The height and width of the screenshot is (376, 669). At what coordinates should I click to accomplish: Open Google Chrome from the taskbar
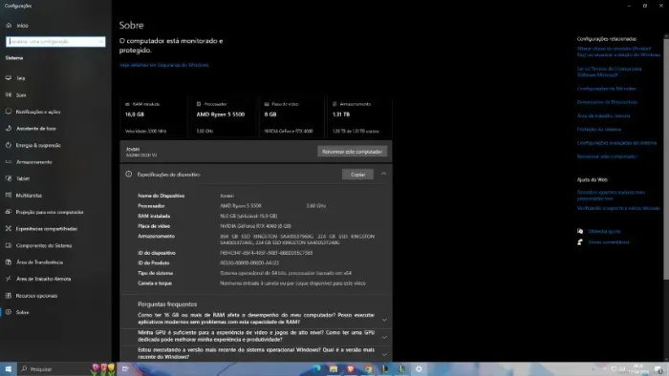coord(367,369)
